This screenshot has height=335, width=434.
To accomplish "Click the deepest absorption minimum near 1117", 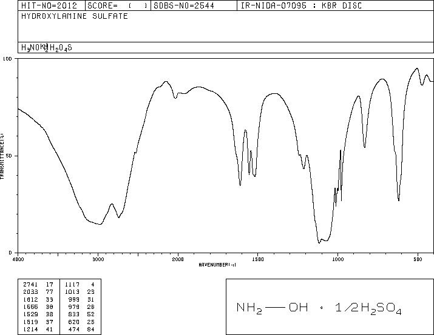I will click(319, 243).
